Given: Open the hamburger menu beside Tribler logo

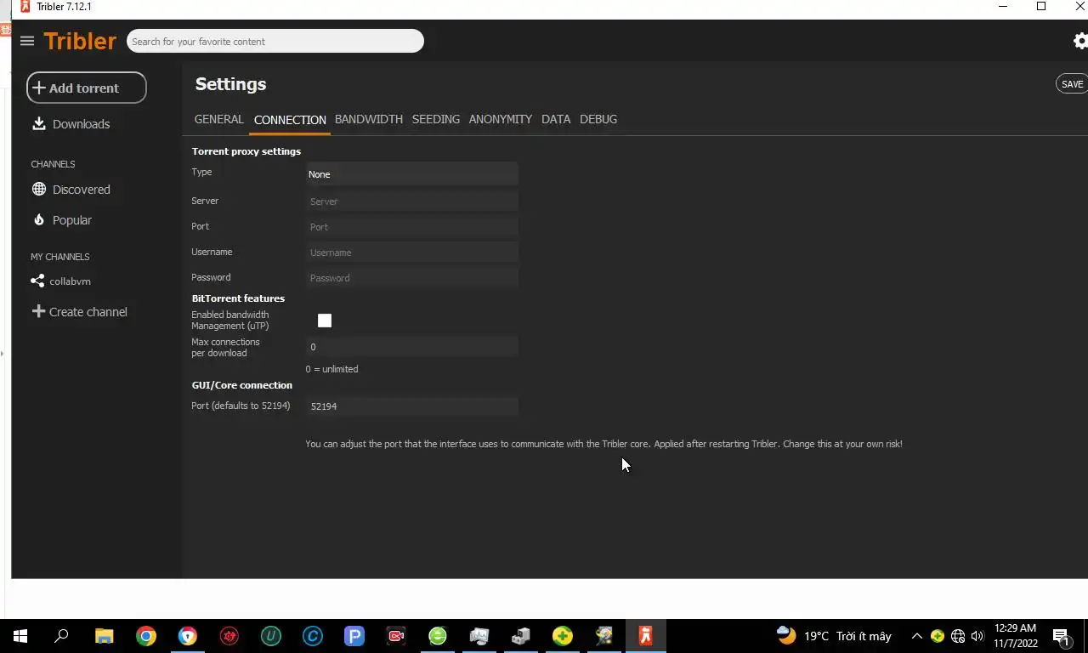Looking at the screenshot, I should click(x=27, y=41).
